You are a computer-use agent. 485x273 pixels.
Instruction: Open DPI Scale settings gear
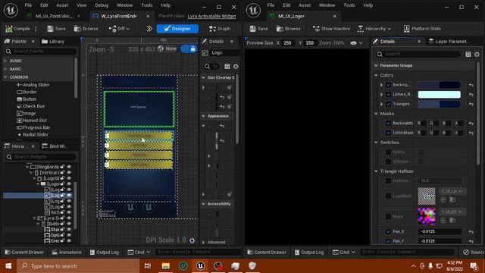(192, 240)
